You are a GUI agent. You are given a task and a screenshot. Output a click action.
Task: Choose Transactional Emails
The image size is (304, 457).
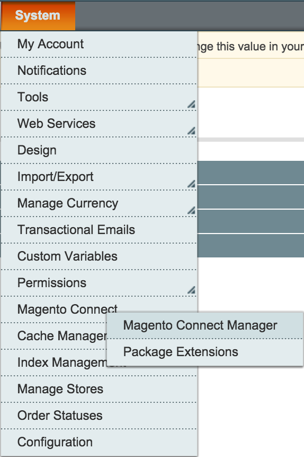click(x=99, y=230)
